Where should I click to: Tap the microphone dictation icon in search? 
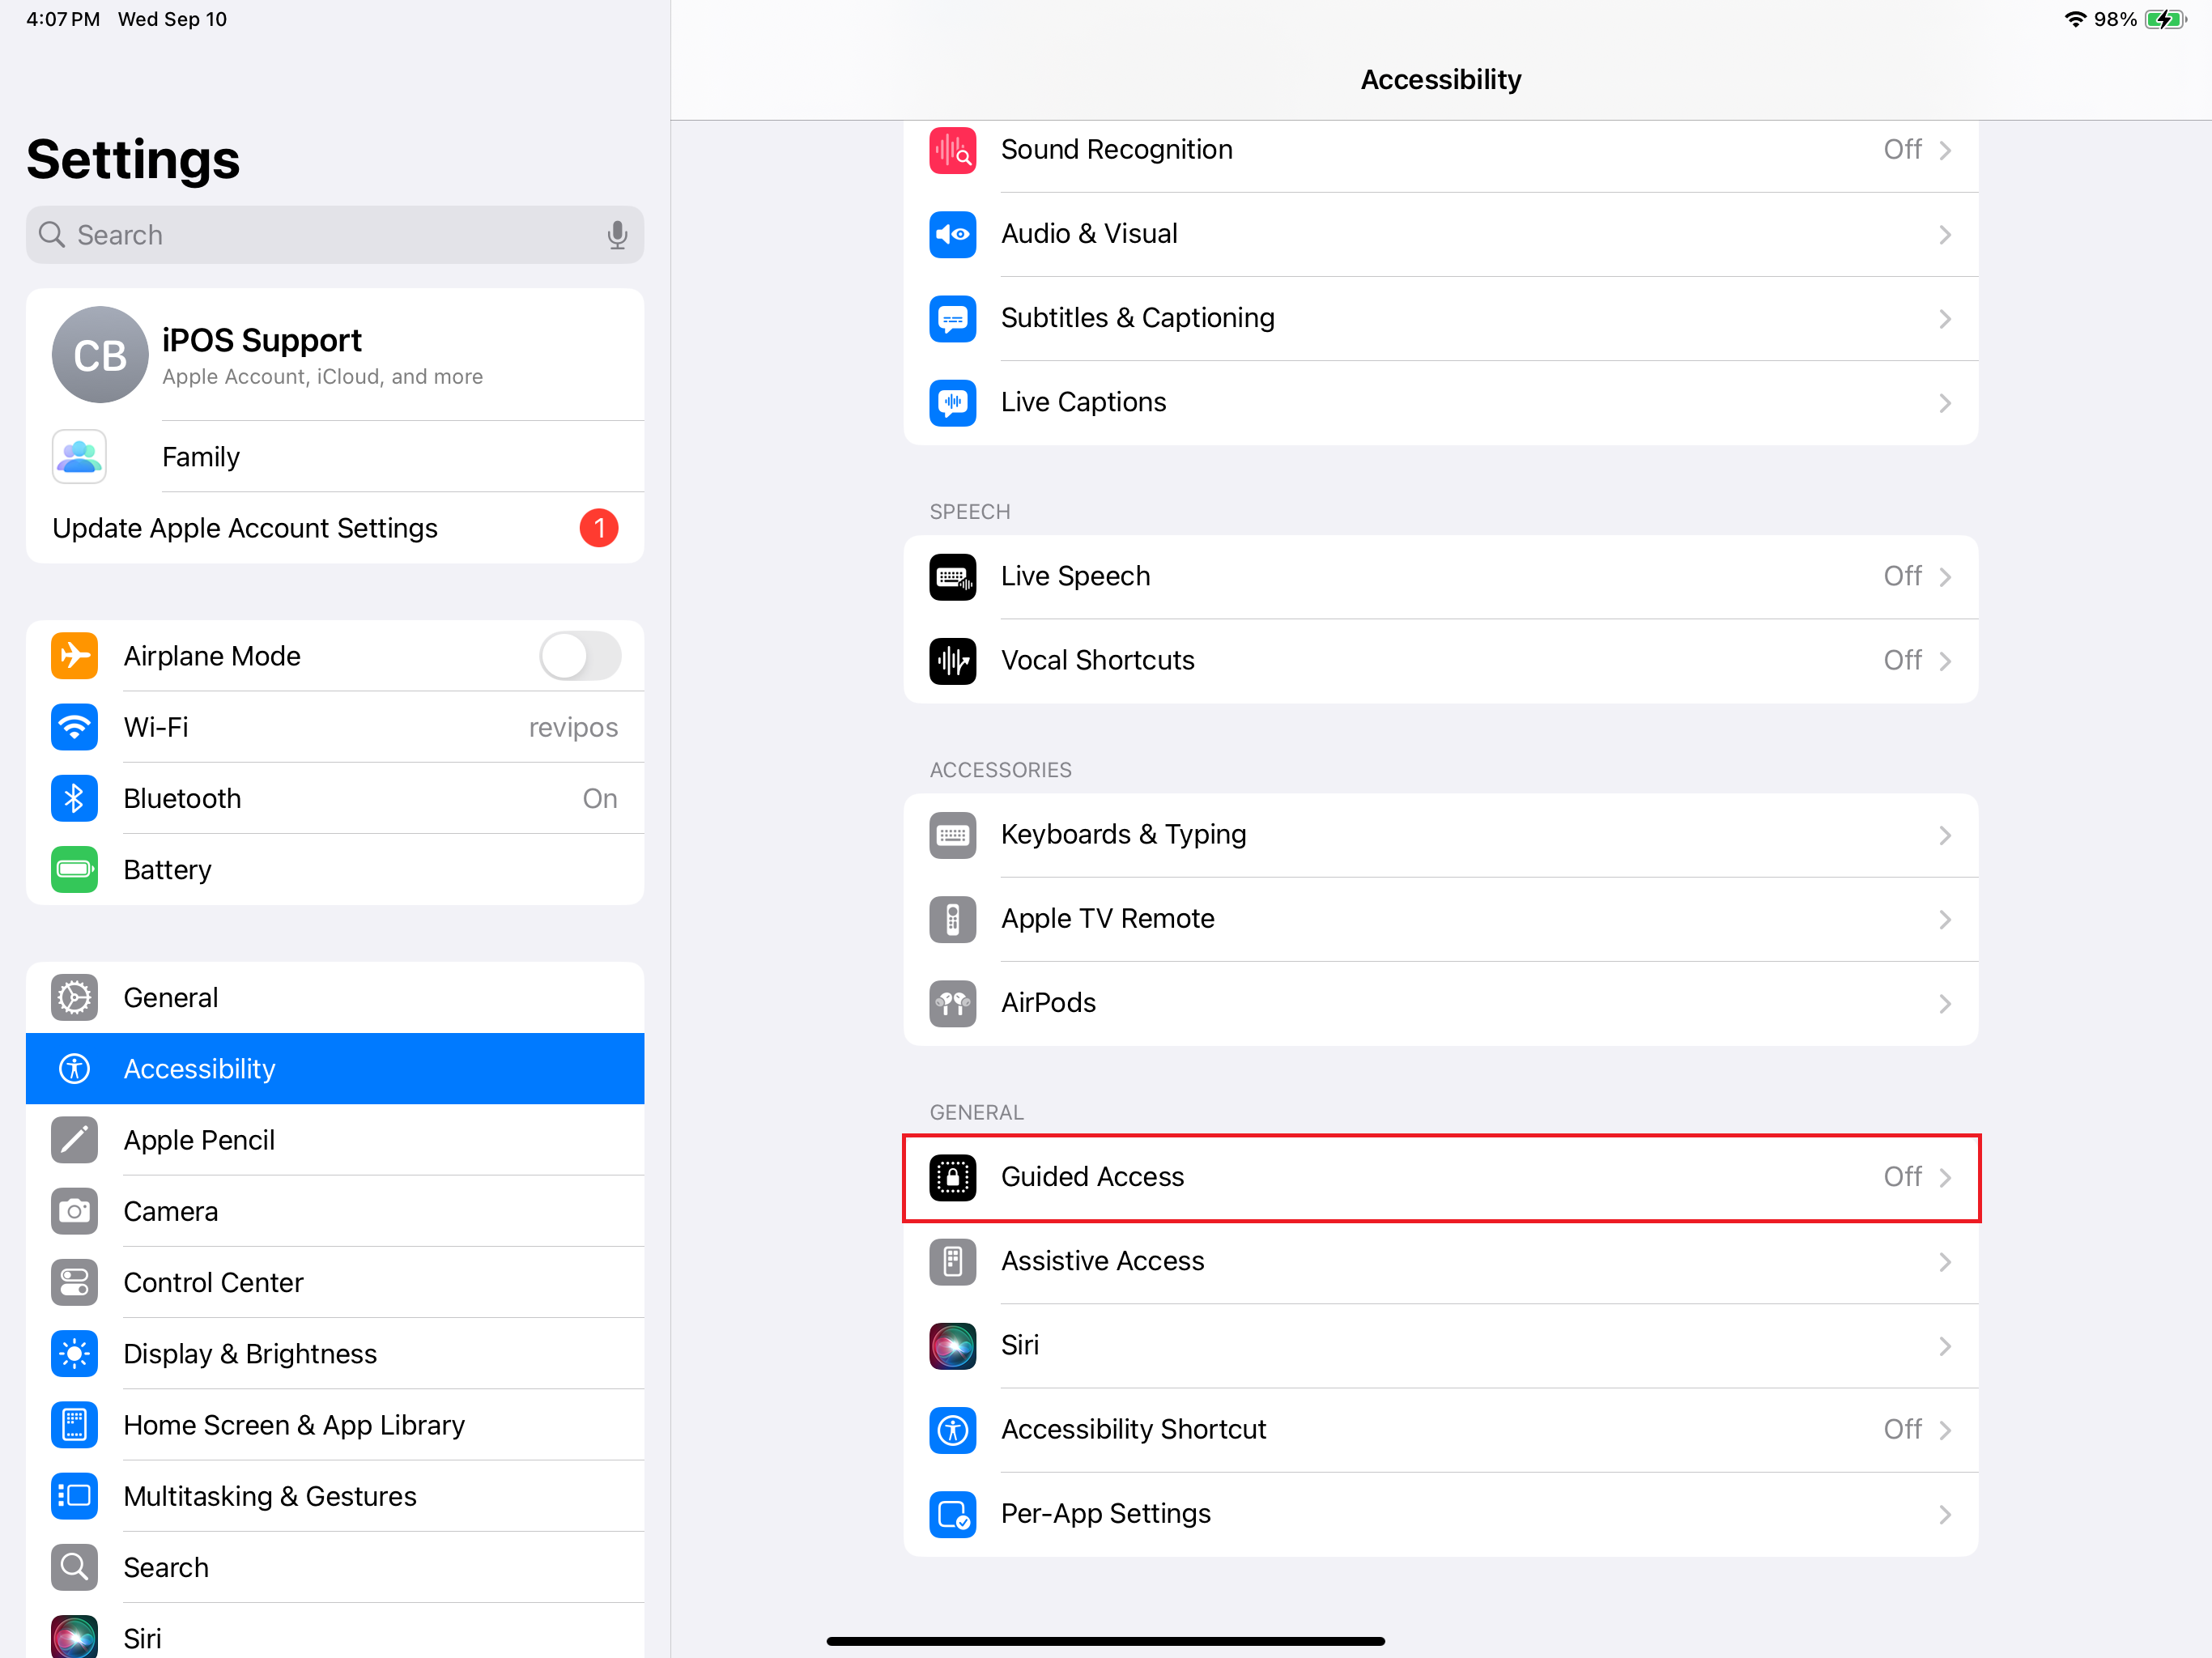[617, 235]
